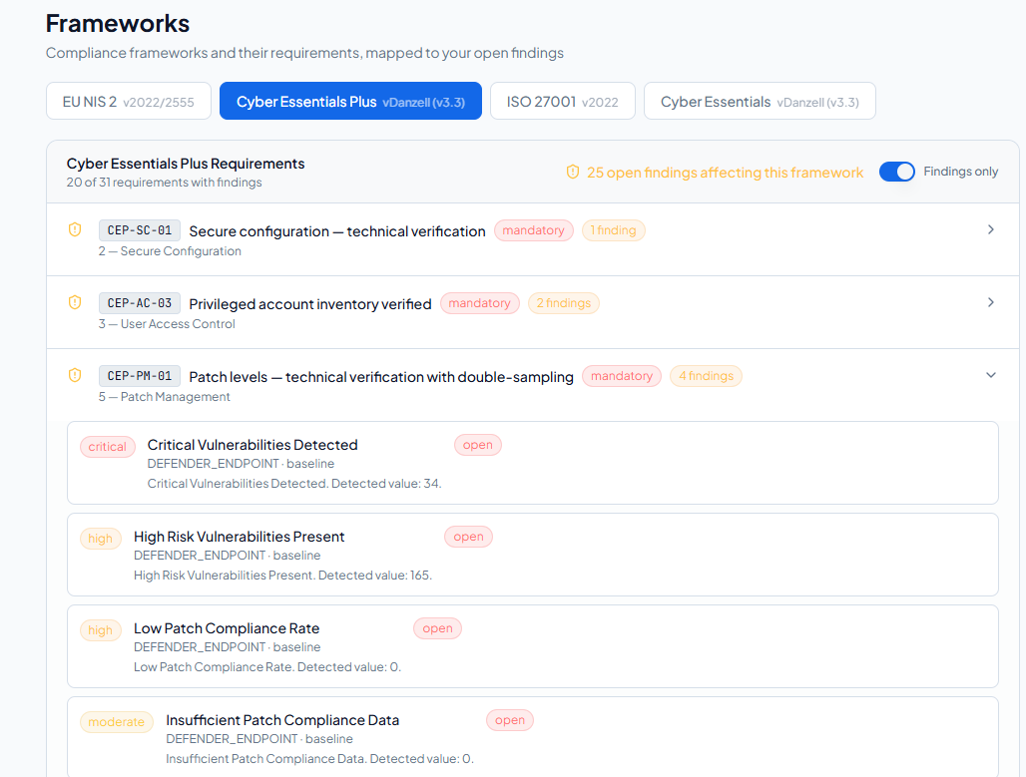
Task: Click the critical severity badge
Action: pos(108,447)
